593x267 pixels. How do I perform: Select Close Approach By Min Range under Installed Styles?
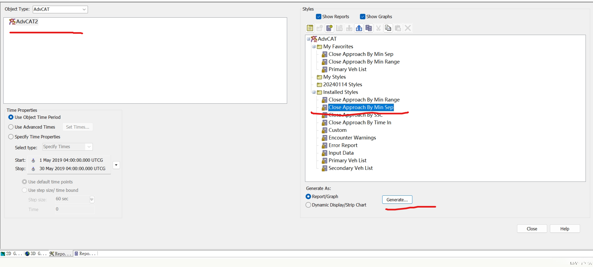point(364,100)
